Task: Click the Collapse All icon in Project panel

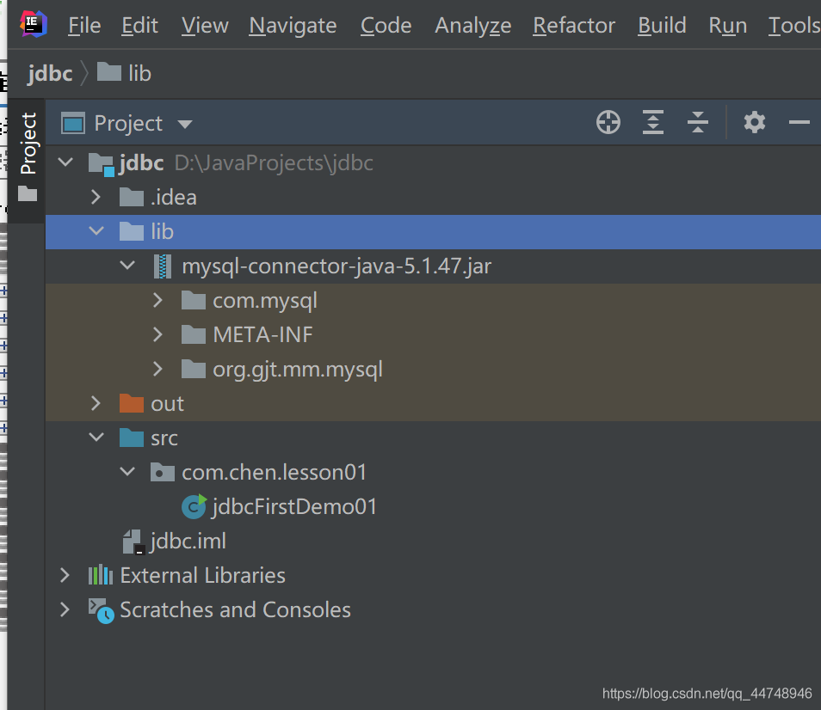Action: click(x=697, y=123)
